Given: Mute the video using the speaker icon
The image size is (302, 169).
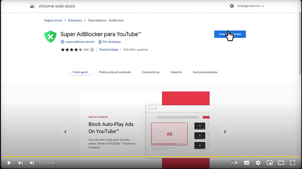Looking at the screenshot, I should [32, 163].
